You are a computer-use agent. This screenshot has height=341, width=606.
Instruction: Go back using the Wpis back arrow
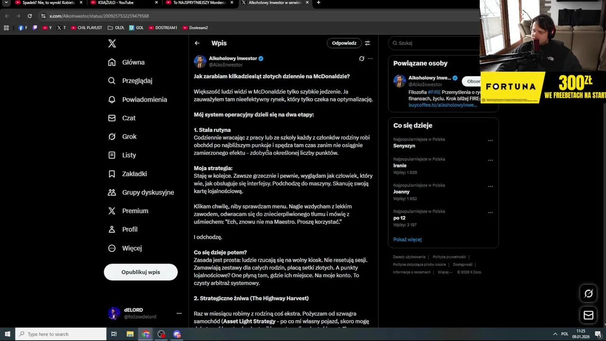(x=197, y=43)
